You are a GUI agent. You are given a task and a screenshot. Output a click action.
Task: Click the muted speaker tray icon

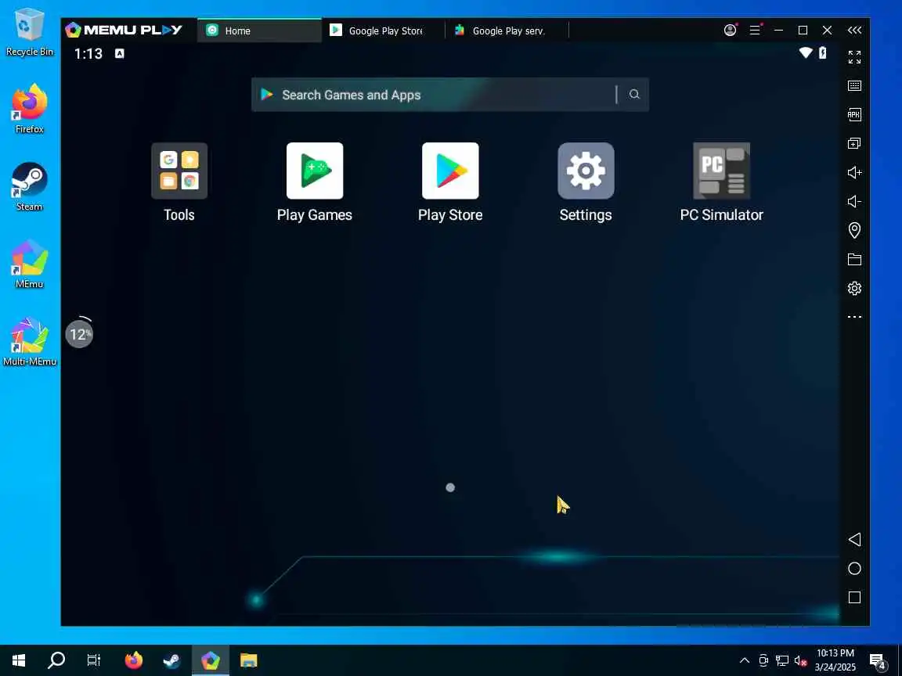coord(800,661)
